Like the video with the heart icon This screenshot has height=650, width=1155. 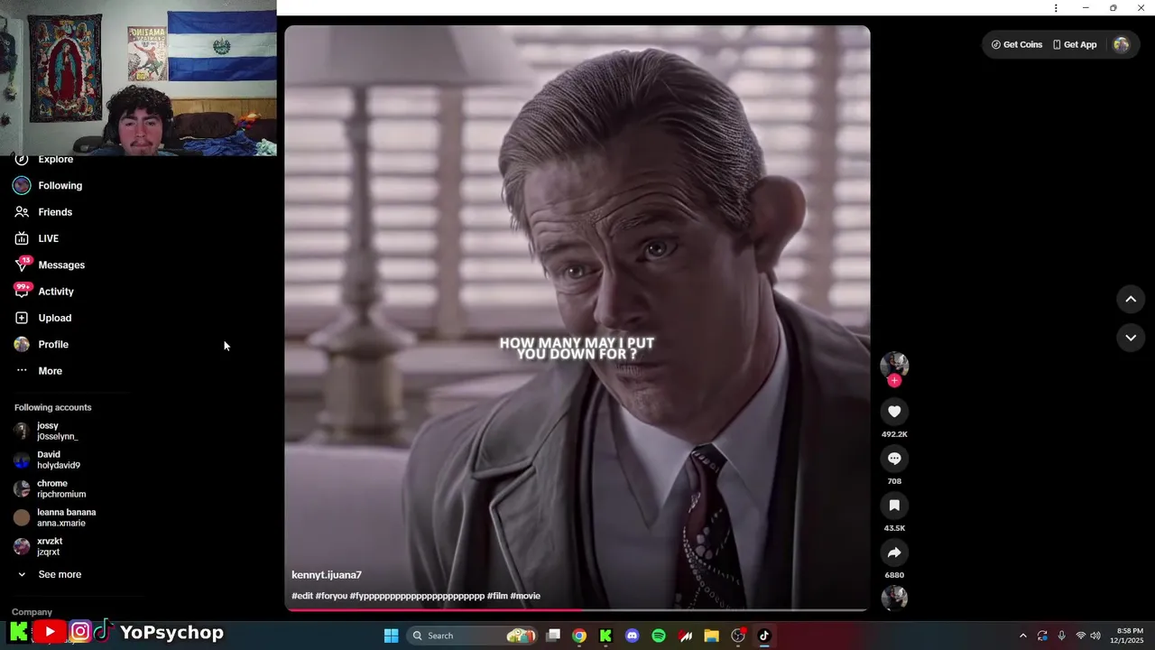(x=894, y=412)
